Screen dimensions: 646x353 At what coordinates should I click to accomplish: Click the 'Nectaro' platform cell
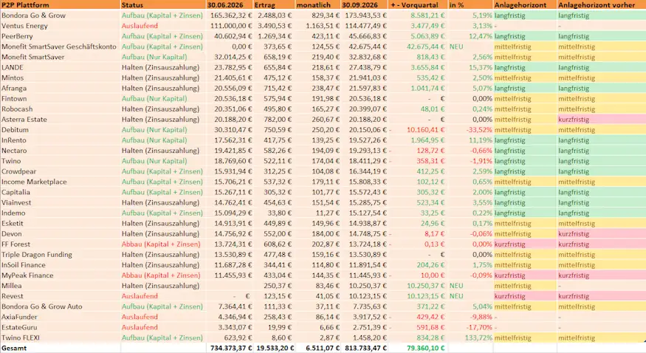60,151
